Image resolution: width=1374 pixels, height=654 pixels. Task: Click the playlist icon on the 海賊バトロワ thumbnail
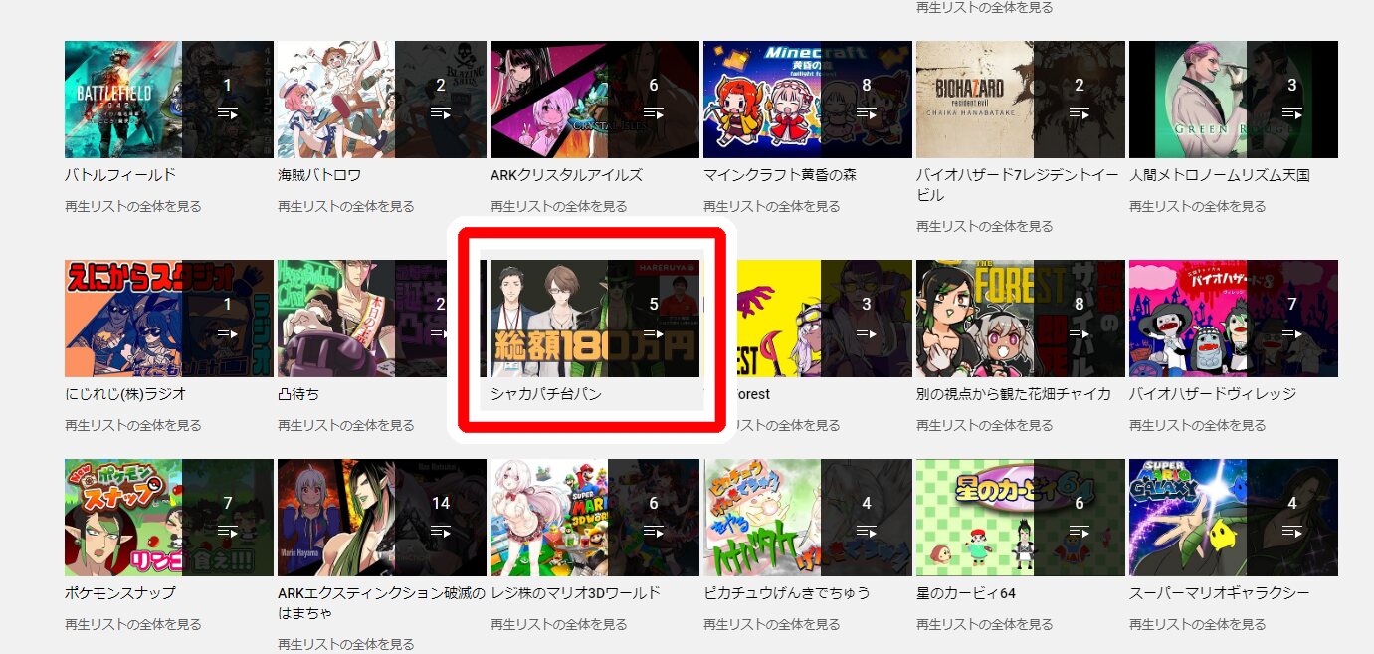click(x=441, y=113)
